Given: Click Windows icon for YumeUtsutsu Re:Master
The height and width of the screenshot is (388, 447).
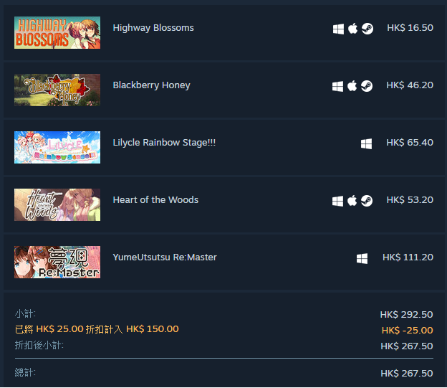Looking at the screenshot, I should (362, 259).
